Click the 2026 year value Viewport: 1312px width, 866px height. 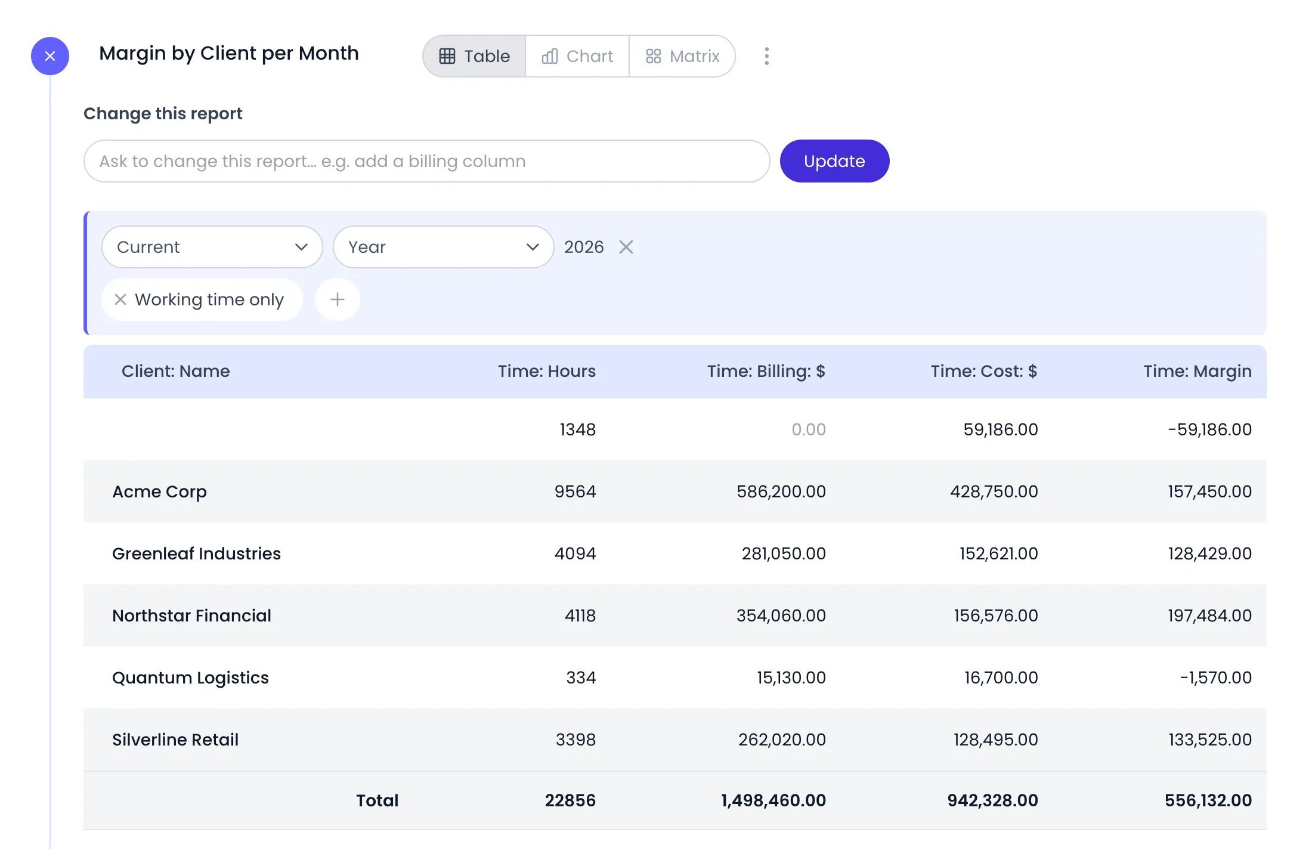point(584,247)
